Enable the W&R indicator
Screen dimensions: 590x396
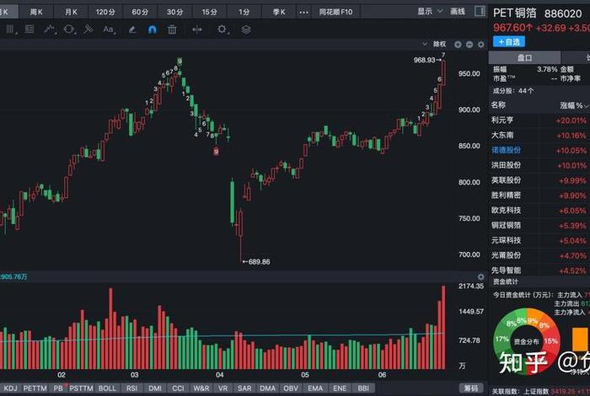(201, 388)
